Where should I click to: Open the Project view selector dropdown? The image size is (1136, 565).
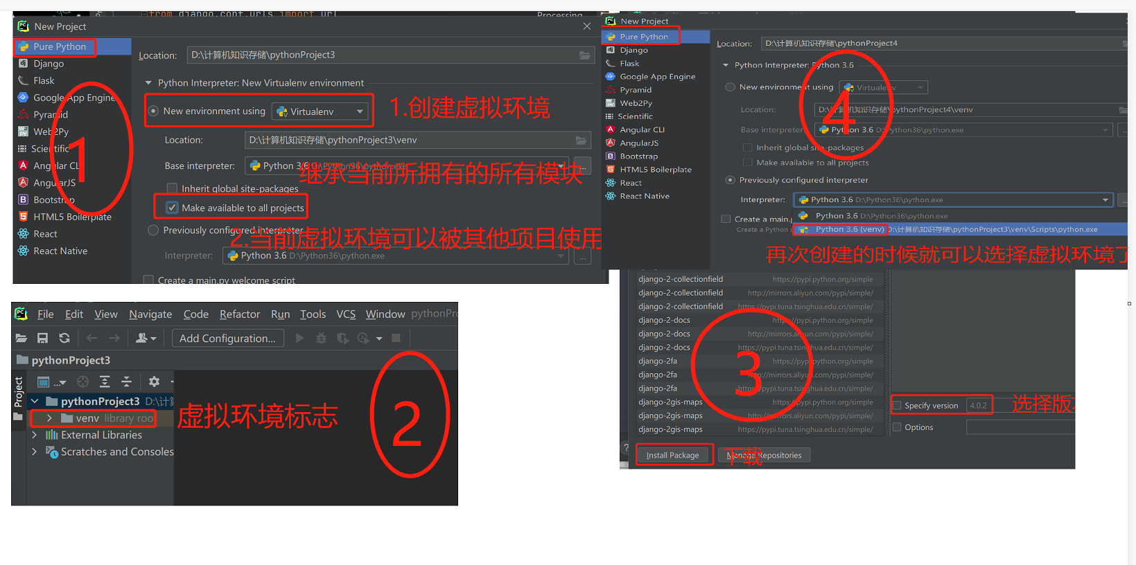pyautogui.click(x=51, y=382)
